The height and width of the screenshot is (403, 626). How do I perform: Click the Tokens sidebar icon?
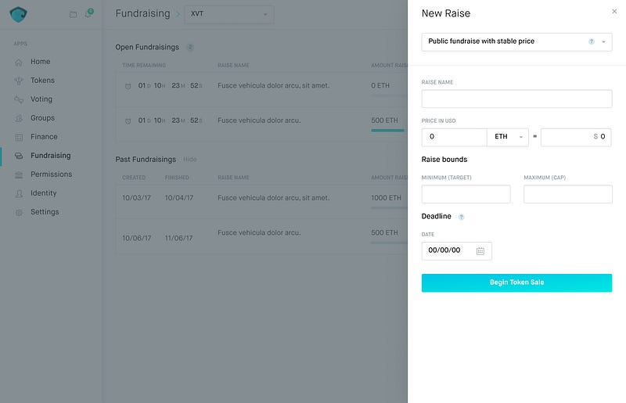[19, 81]
